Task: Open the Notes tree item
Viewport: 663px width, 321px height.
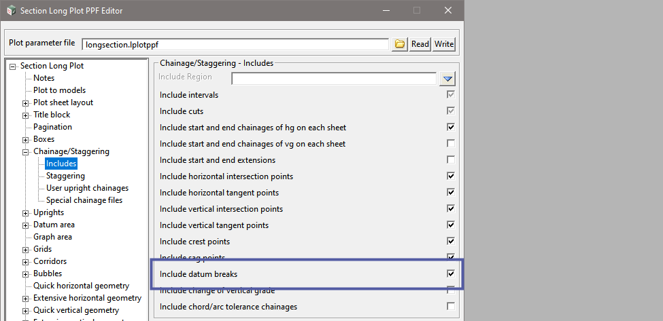Action: pyautogui.click(x=44, y=78)
